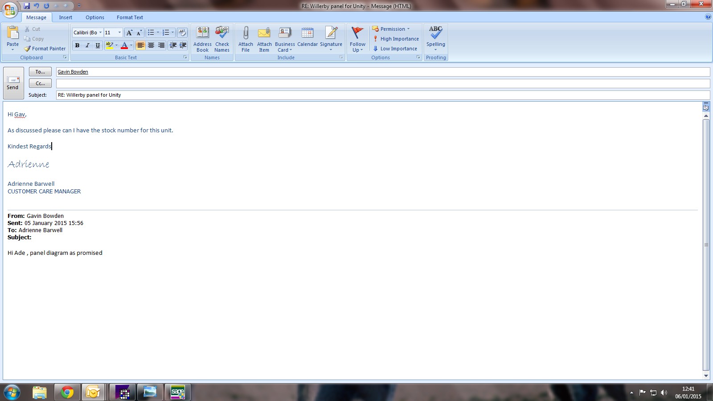Open Google Chrome from the taskbar

67,392
